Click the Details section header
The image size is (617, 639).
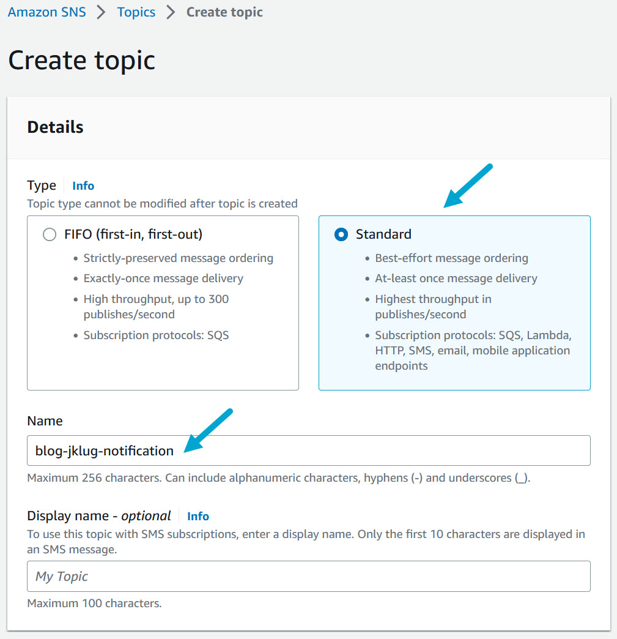[56, 127]
